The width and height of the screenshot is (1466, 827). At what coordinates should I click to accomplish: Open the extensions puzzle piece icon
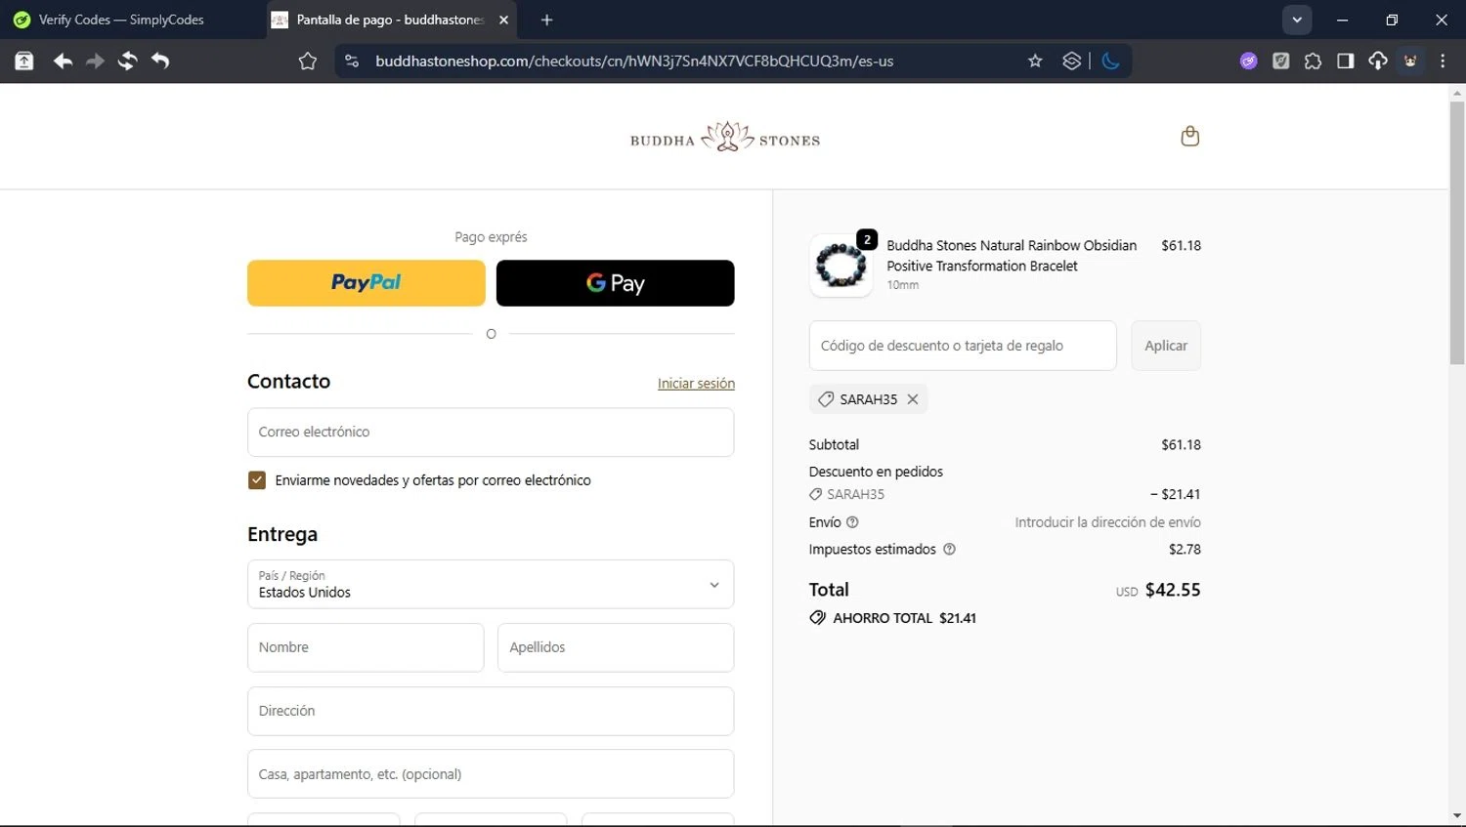click(x=1313, y=62)
